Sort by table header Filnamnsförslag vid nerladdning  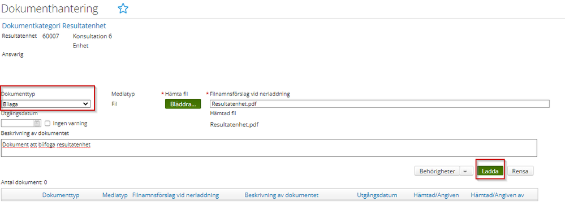coord(176,195)
